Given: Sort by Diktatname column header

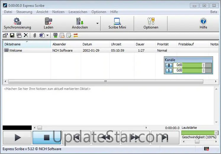Looking at the screenshot, I should click(27, 44).
